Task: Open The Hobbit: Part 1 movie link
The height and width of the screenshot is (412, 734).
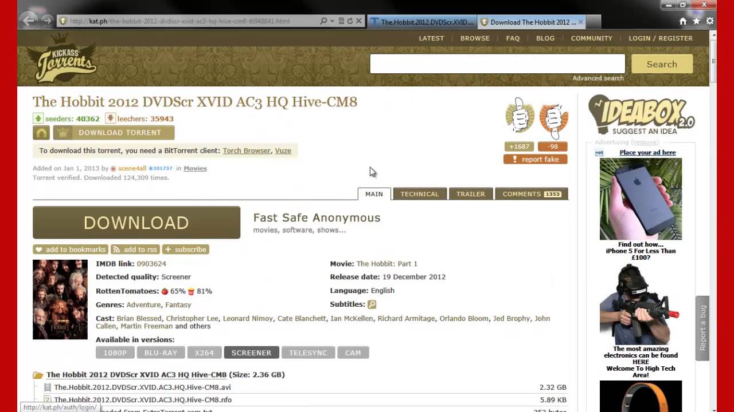Action: click(x=387, y=264)
